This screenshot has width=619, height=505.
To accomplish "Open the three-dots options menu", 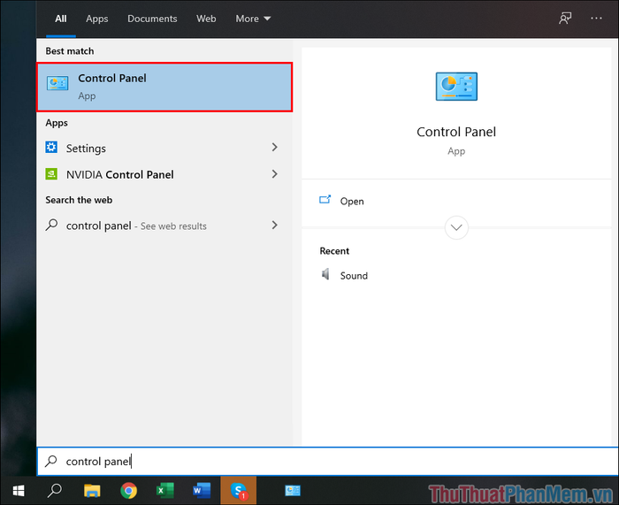I will (596, 19).
